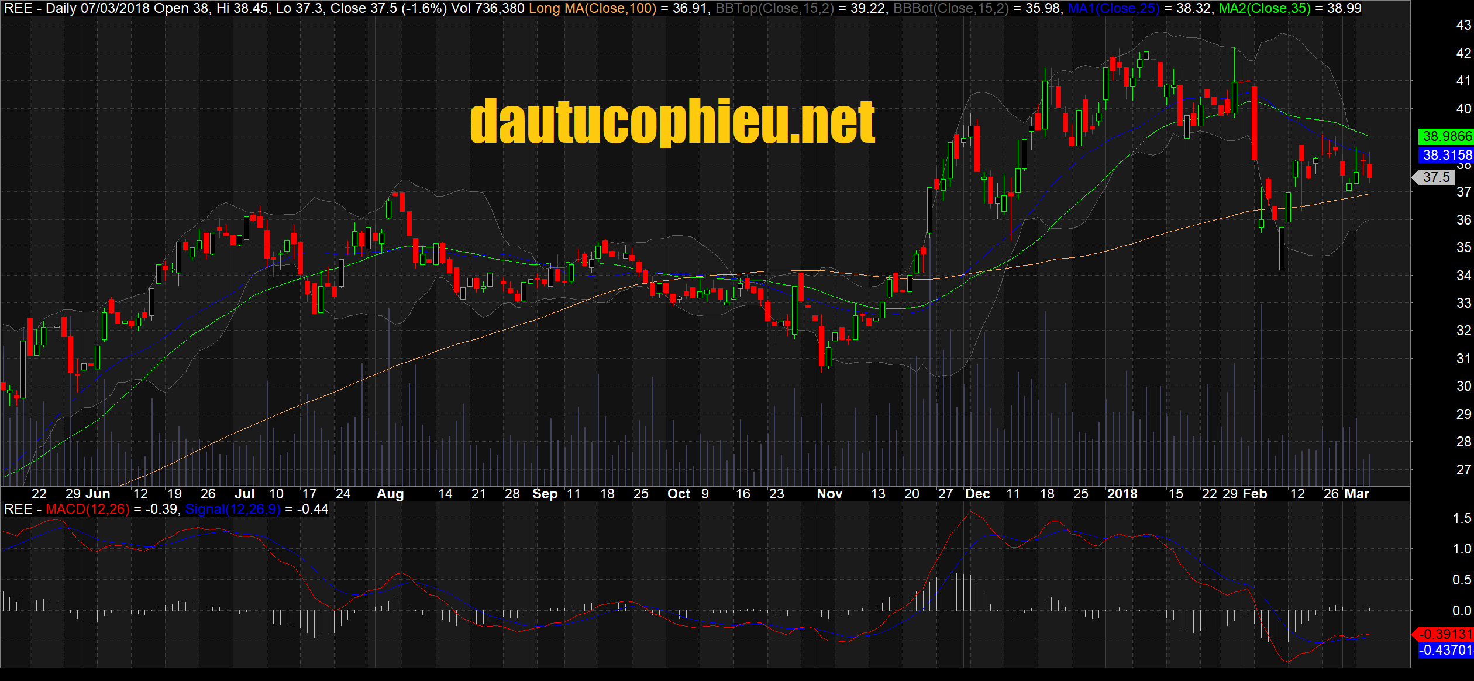Click the Oct label on date axis
This screenshot has width=1474, height=681.
coord(679,494)
